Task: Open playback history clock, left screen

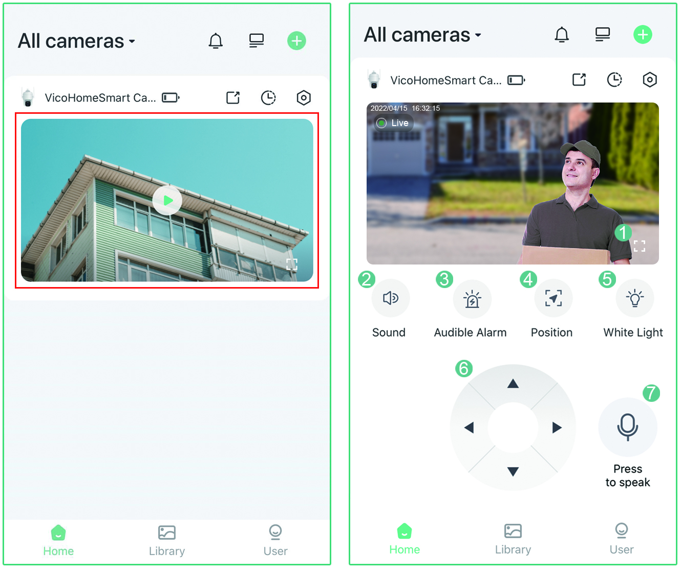Action: click(x=268, y=97)
